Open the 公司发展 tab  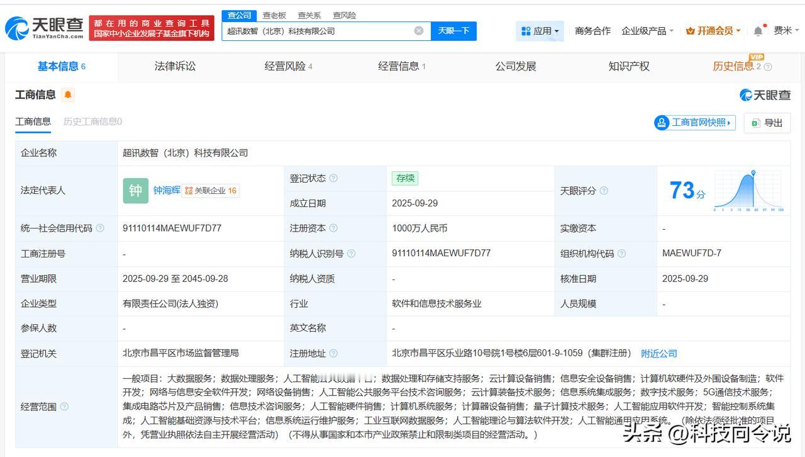pos(516,67)
